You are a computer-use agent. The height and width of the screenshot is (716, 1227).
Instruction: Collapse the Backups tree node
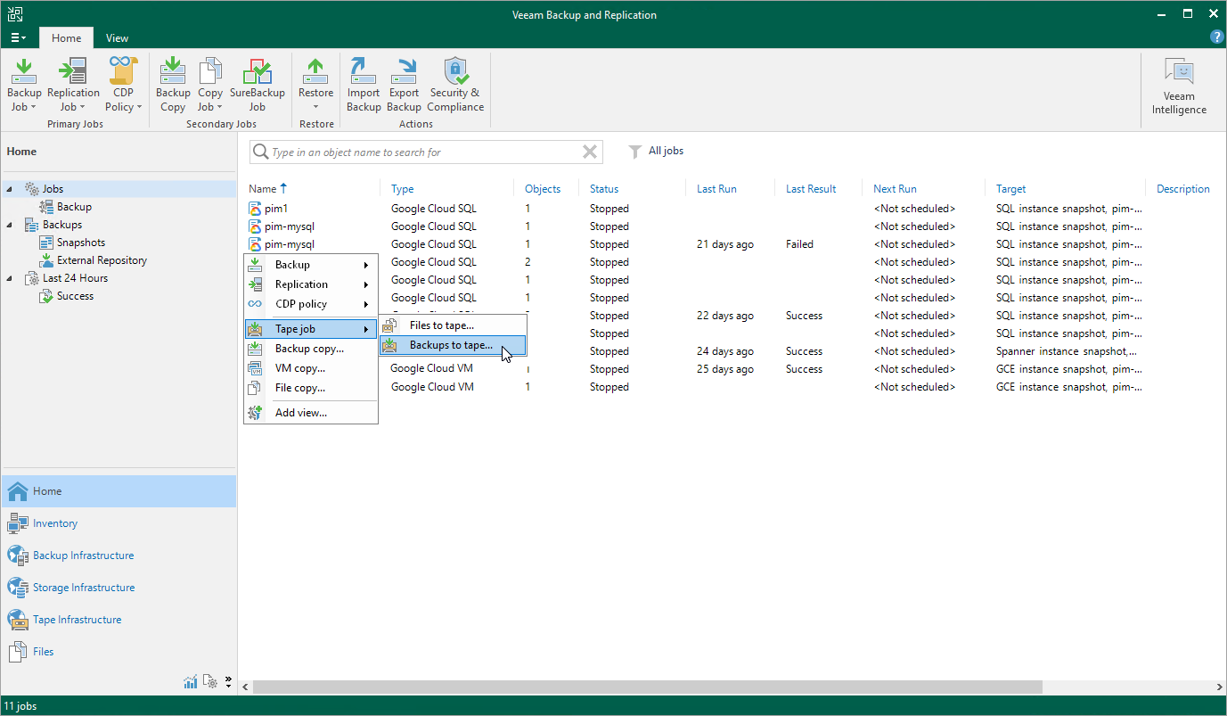11,225
